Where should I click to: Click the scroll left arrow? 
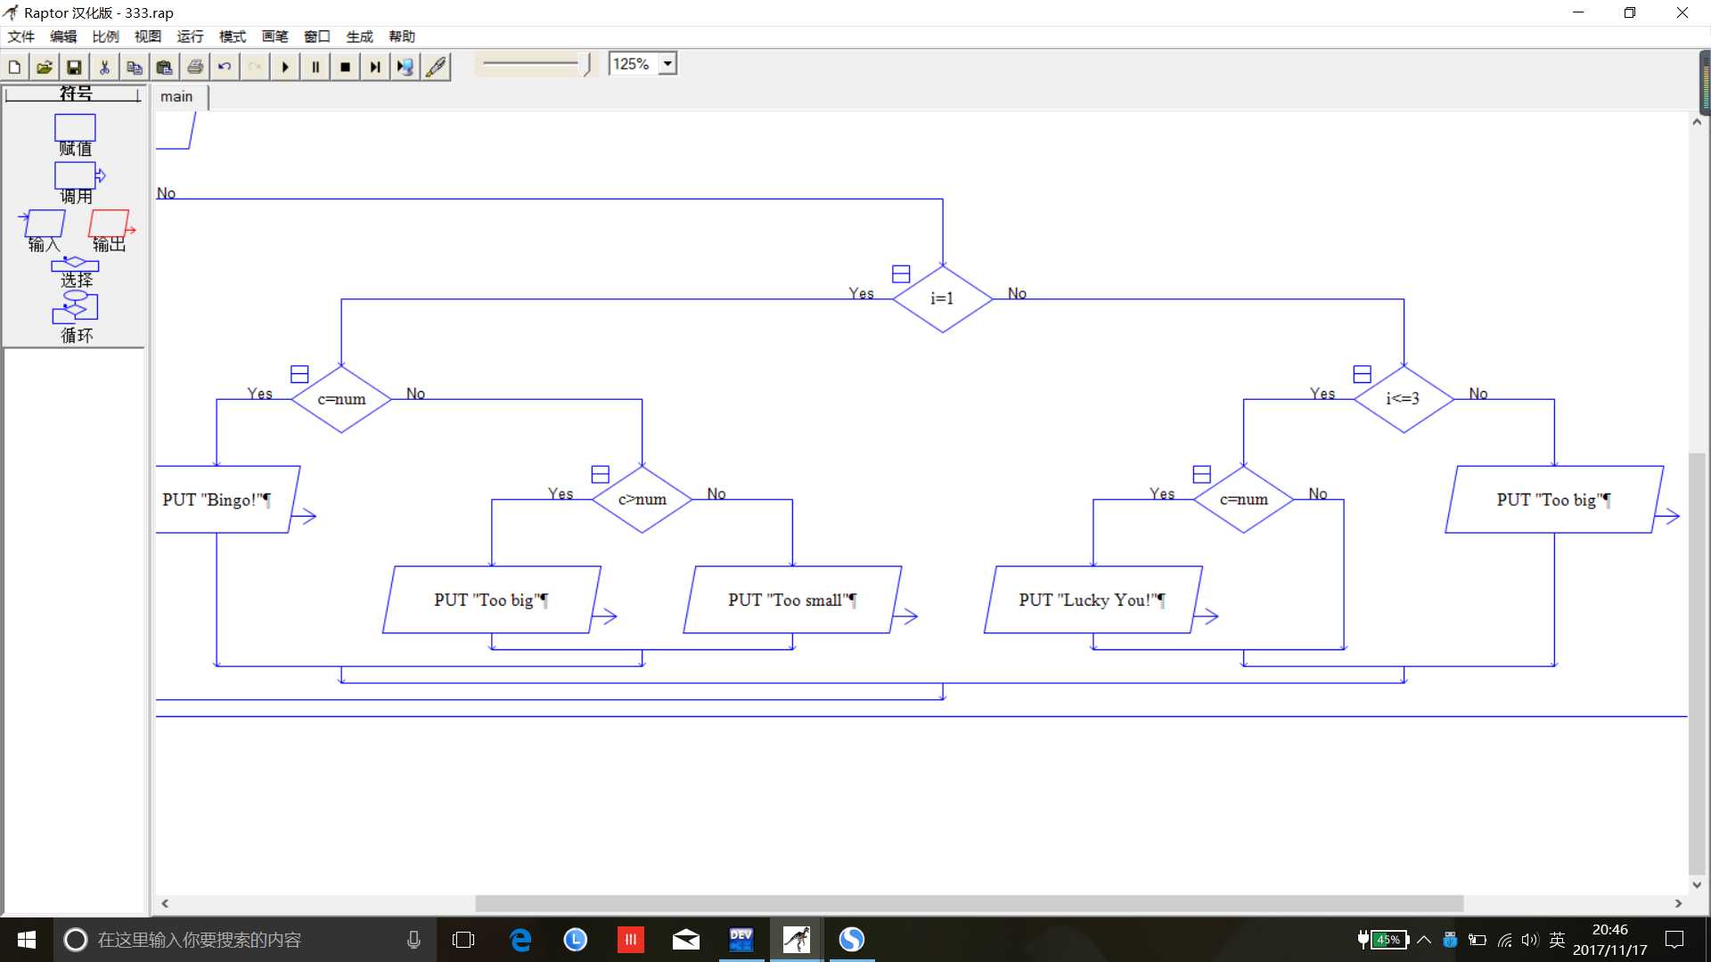click(x=165, y=903)
